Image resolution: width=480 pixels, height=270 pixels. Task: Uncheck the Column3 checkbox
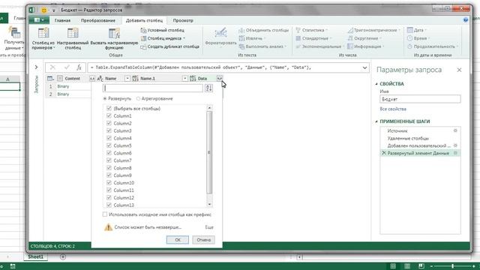[109, 130]
